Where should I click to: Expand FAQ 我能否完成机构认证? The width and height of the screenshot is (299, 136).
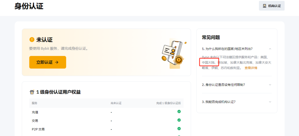pyautogui.click(x=270, y=102)
